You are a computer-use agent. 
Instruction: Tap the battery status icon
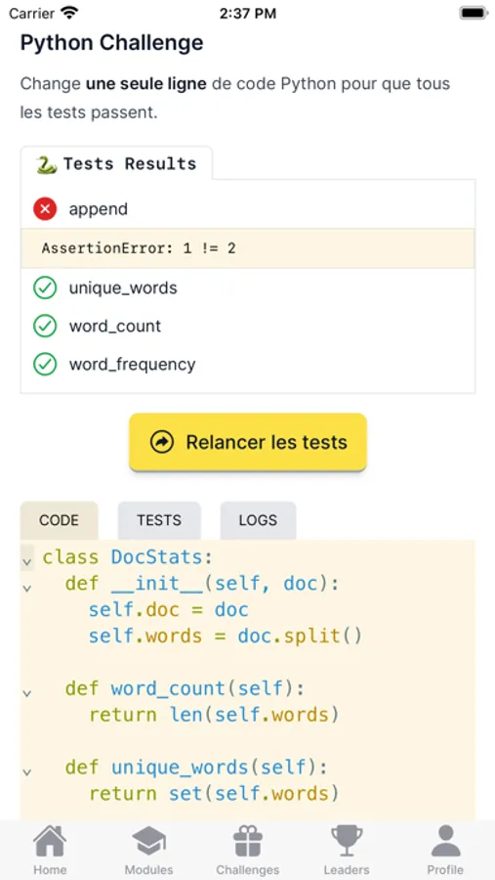click(474, 13)
